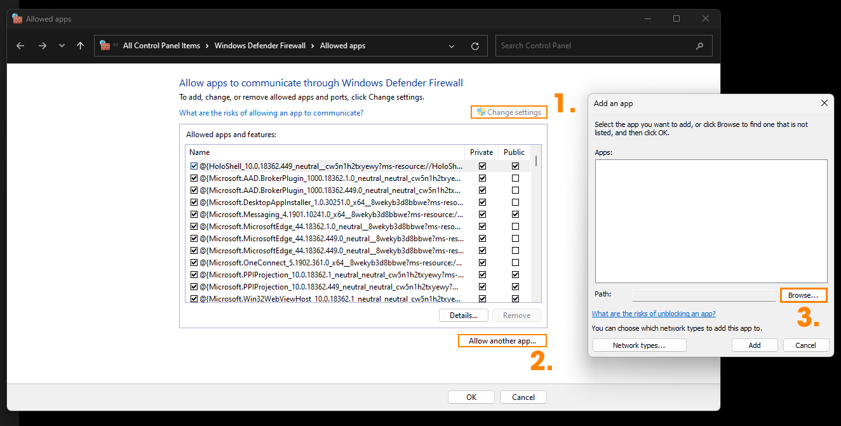Select the Microsoft.OneConnect_5.1902 row text
The image size is (841, 426).
pyautogui.click(x=331, y=263)
